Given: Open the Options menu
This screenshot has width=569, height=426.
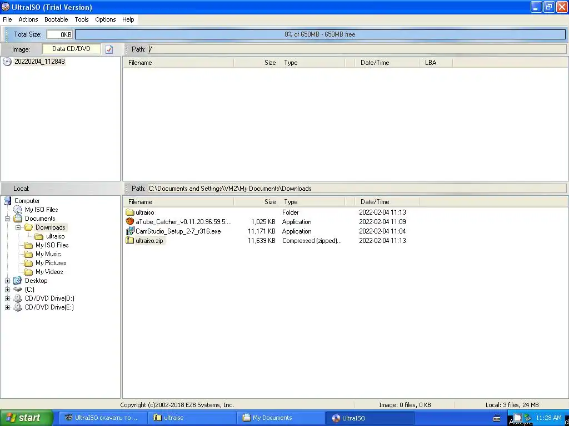Looking at the screenshot, I should coord(106,19).
